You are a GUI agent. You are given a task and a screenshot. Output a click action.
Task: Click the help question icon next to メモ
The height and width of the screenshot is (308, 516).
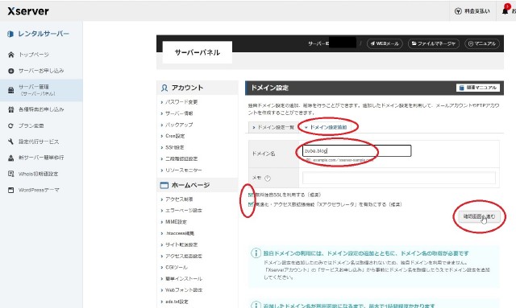tap(268, 179)
